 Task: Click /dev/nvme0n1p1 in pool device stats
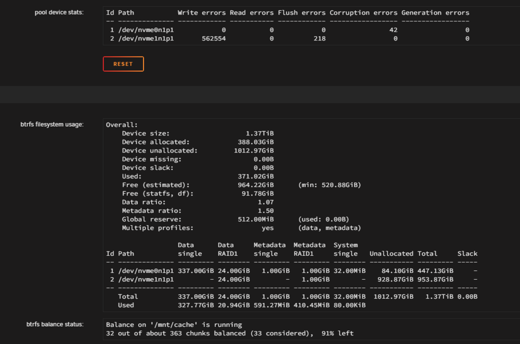pyautogui.click(x=146, y=30)
